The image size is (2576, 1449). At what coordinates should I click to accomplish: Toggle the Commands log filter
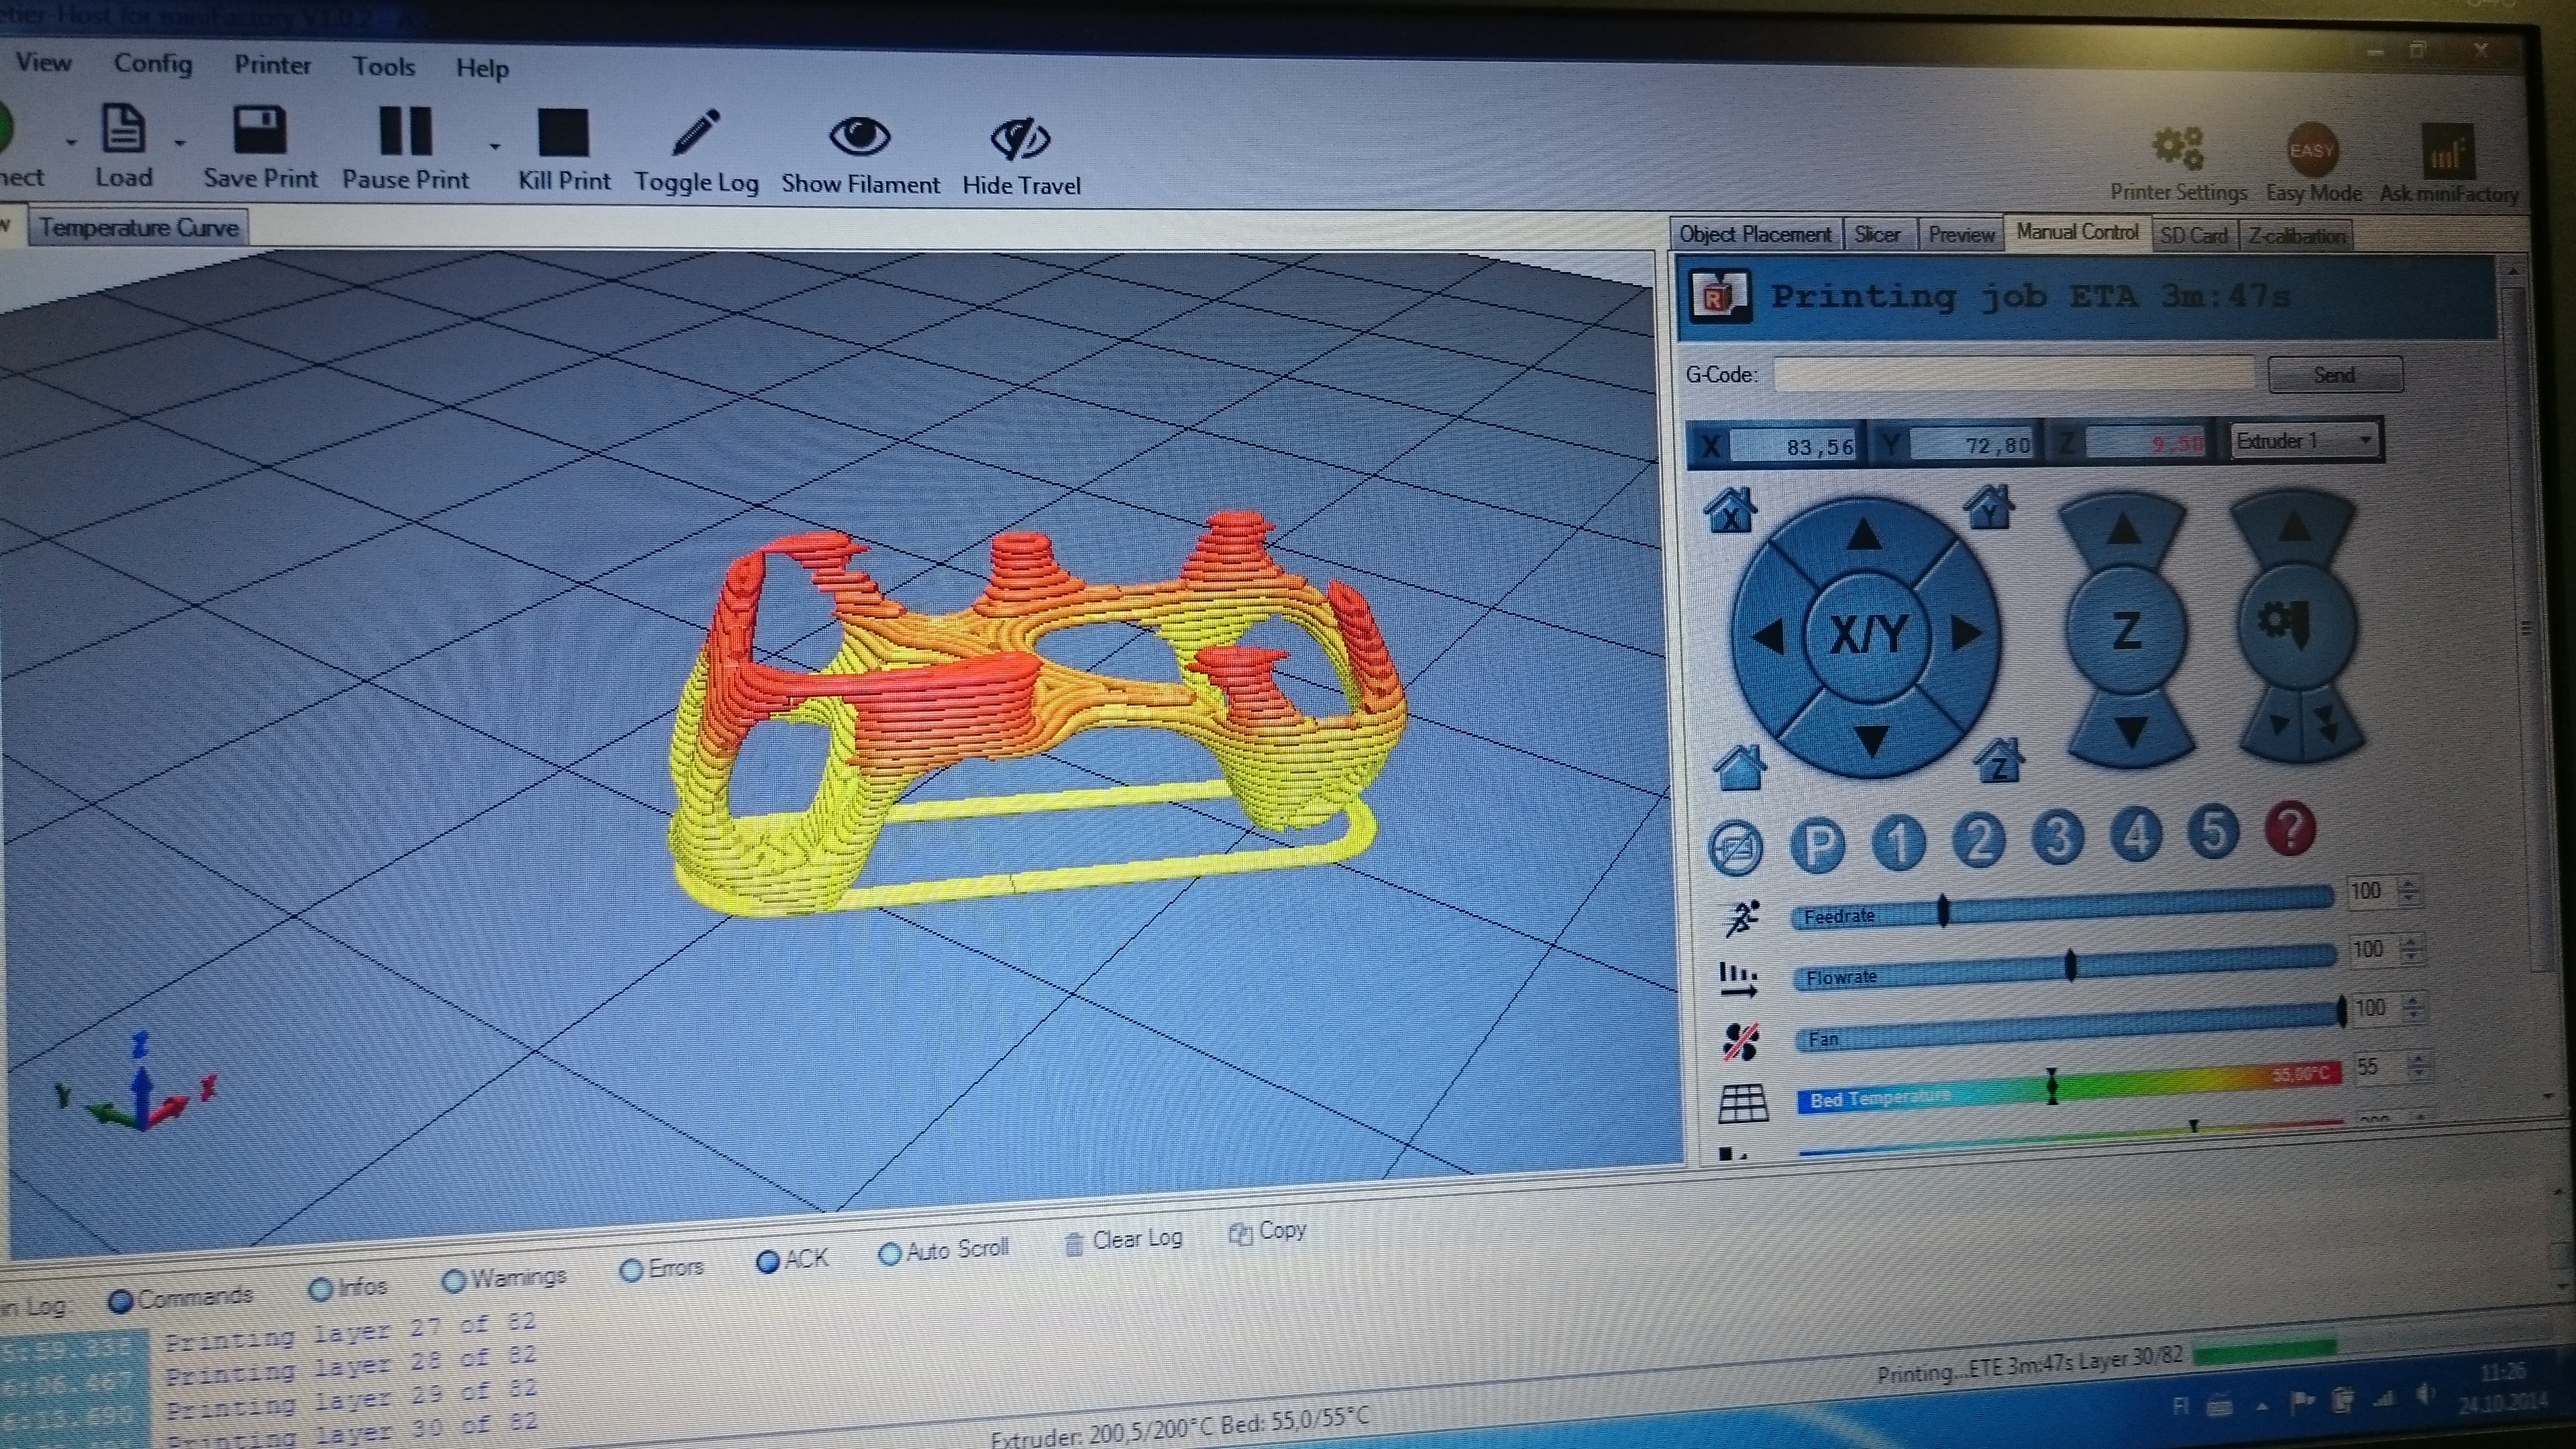tap(121, 1301)
